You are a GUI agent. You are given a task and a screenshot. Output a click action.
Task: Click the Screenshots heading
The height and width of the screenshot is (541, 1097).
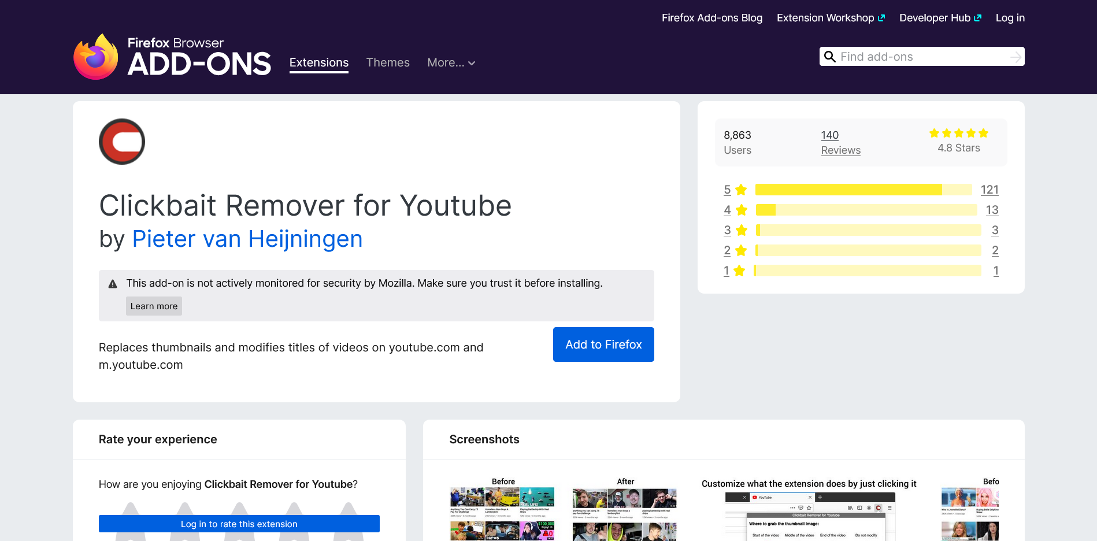pyautogui.click(x=484, y=439)
